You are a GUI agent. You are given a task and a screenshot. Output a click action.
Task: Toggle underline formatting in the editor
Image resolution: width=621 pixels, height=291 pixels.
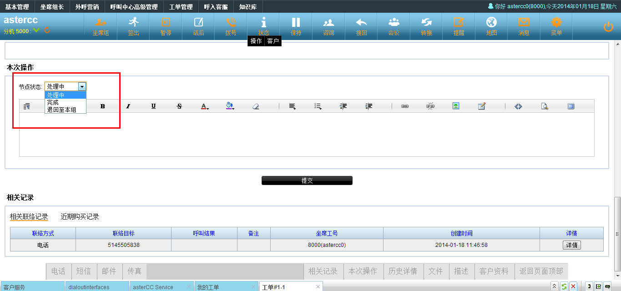point(154,106)
